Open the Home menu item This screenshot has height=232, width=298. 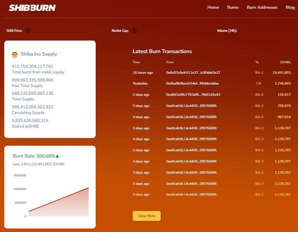pos(213,7)
